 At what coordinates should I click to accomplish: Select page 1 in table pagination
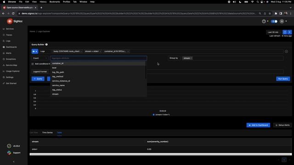coord(284,160)
